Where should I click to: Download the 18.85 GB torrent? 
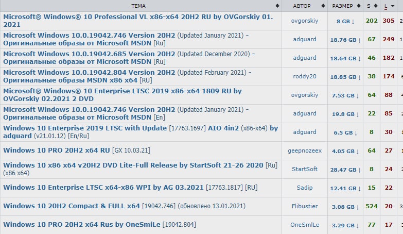pyautogui.click(x=345, y=77)
